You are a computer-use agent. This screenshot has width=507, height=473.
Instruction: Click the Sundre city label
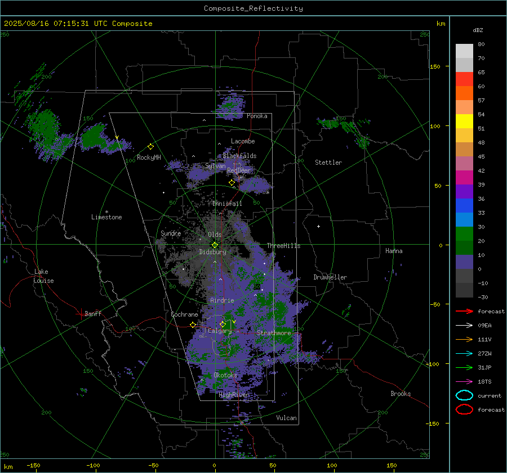point(171,233)
